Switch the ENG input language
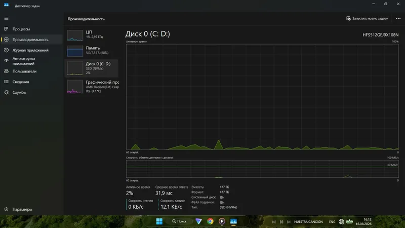Viewport: 405px width, 228px height. coord(332,222)
